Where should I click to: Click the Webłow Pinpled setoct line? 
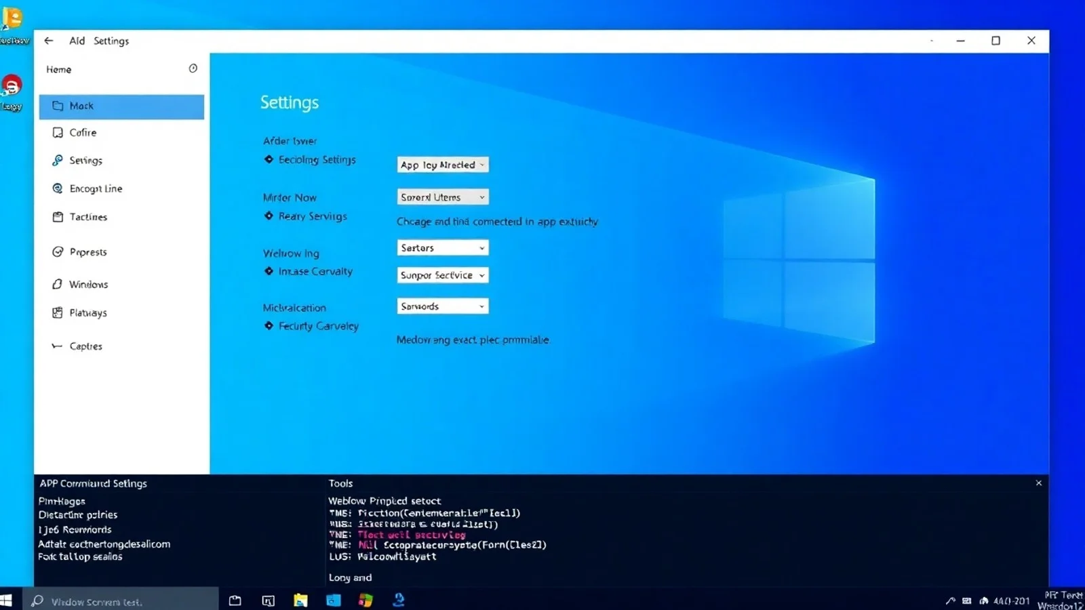384,501
